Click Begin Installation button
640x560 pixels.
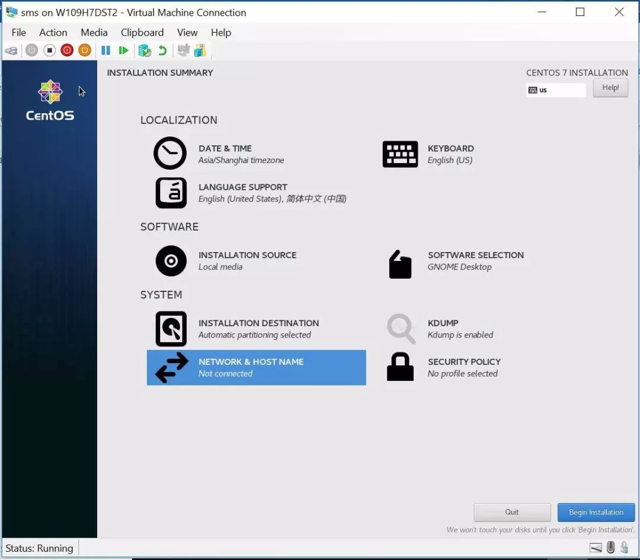click(x=596, y=512)
